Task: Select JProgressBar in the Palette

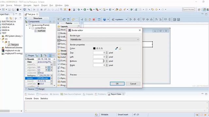Action: point(62,85)
